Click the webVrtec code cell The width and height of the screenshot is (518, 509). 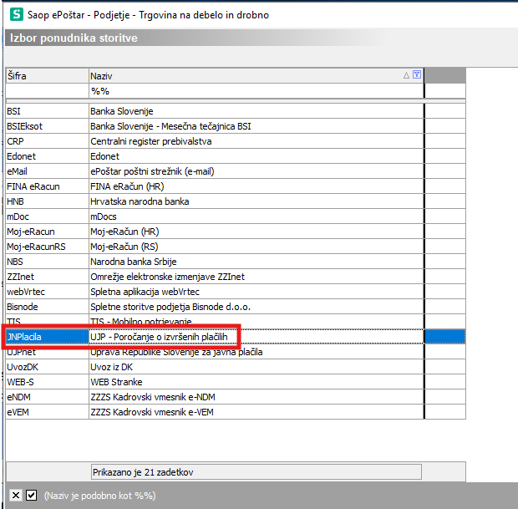point(48,292)
